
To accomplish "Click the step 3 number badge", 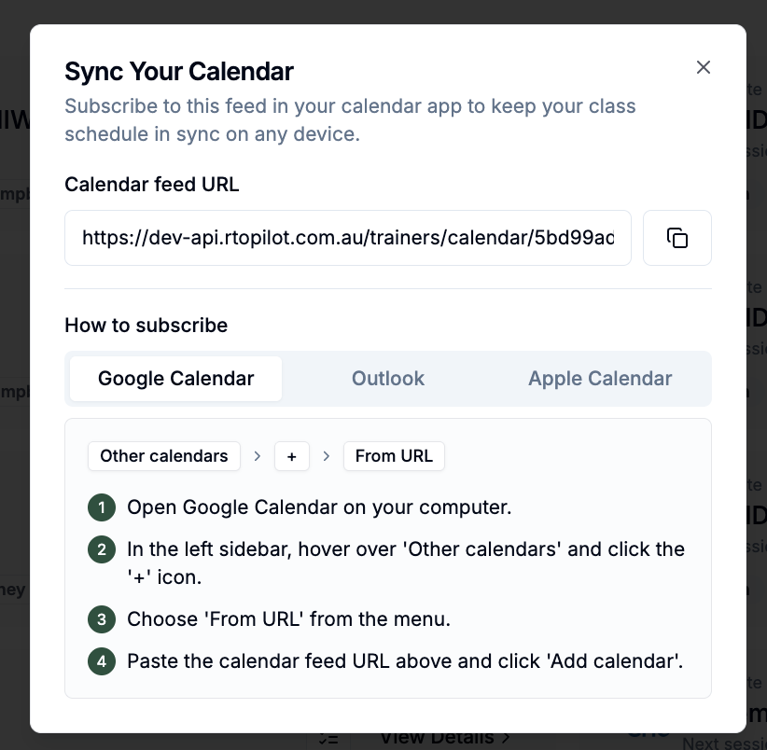I will (x=102, y=619).
